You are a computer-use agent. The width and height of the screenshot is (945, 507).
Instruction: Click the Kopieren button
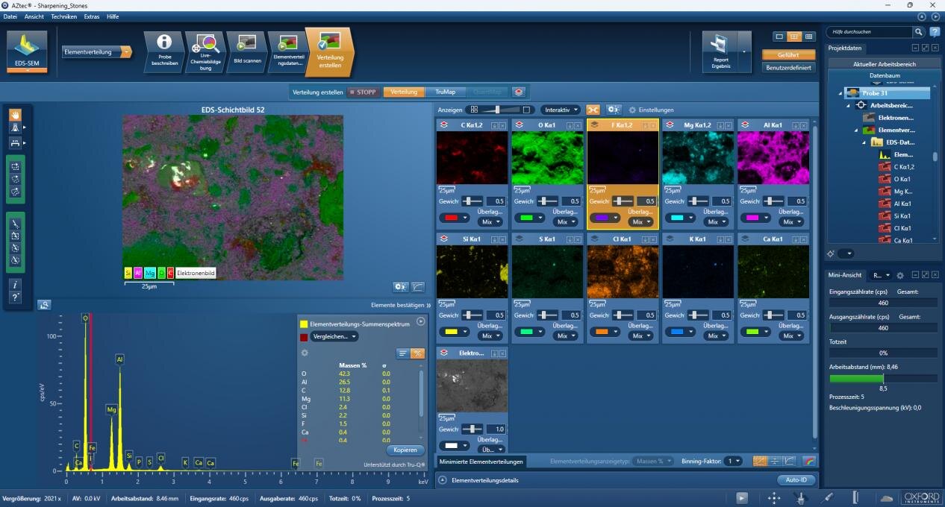pyautogui.click(x=405, y=450)
